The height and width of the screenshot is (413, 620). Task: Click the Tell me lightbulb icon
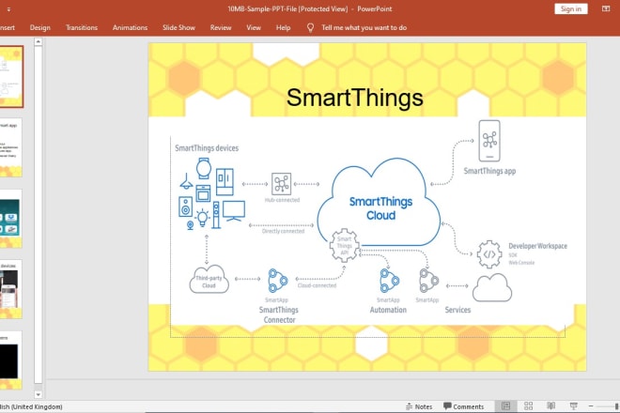pos(310,27)
